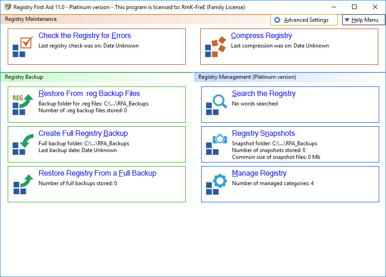Open Create Full Registry Backup link
The width and height of the screenshot is (386, 277).
click(x=83, y=134)
